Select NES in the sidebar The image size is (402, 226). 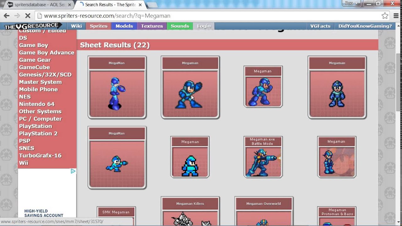(25, 97)
